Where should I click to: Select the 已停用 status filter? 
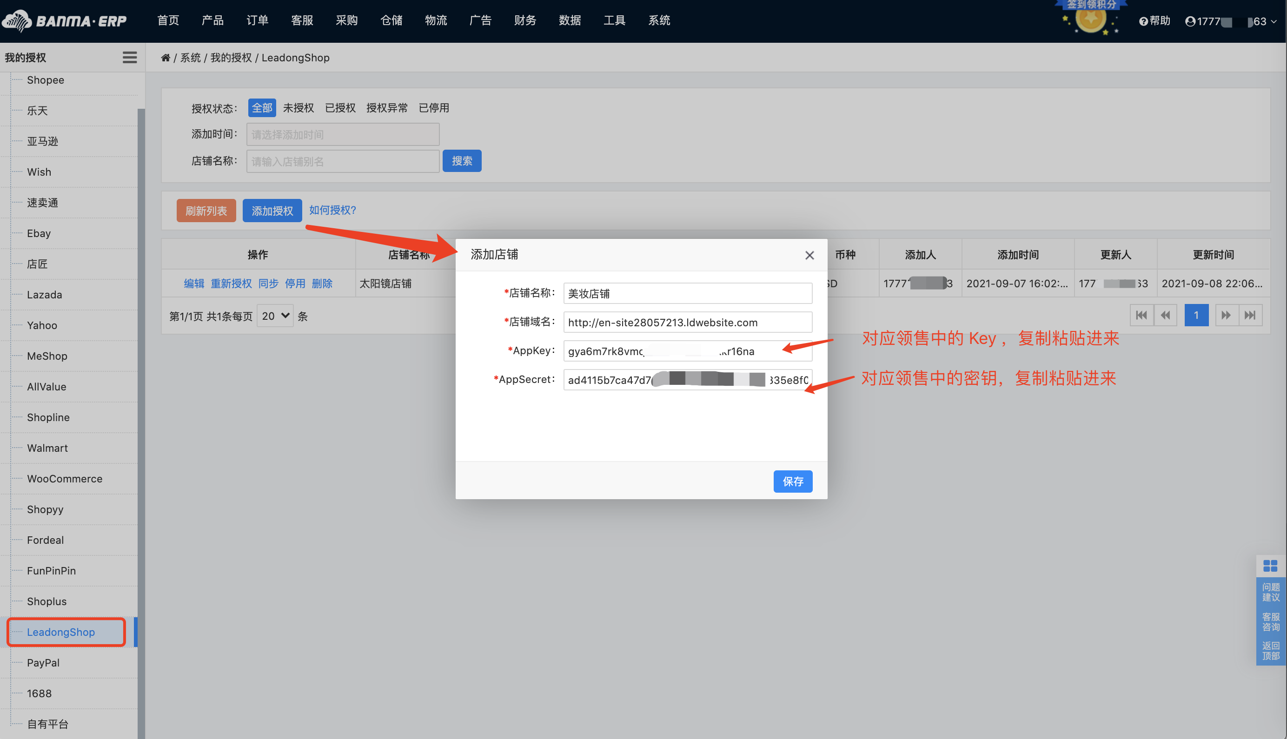(434, 108)
